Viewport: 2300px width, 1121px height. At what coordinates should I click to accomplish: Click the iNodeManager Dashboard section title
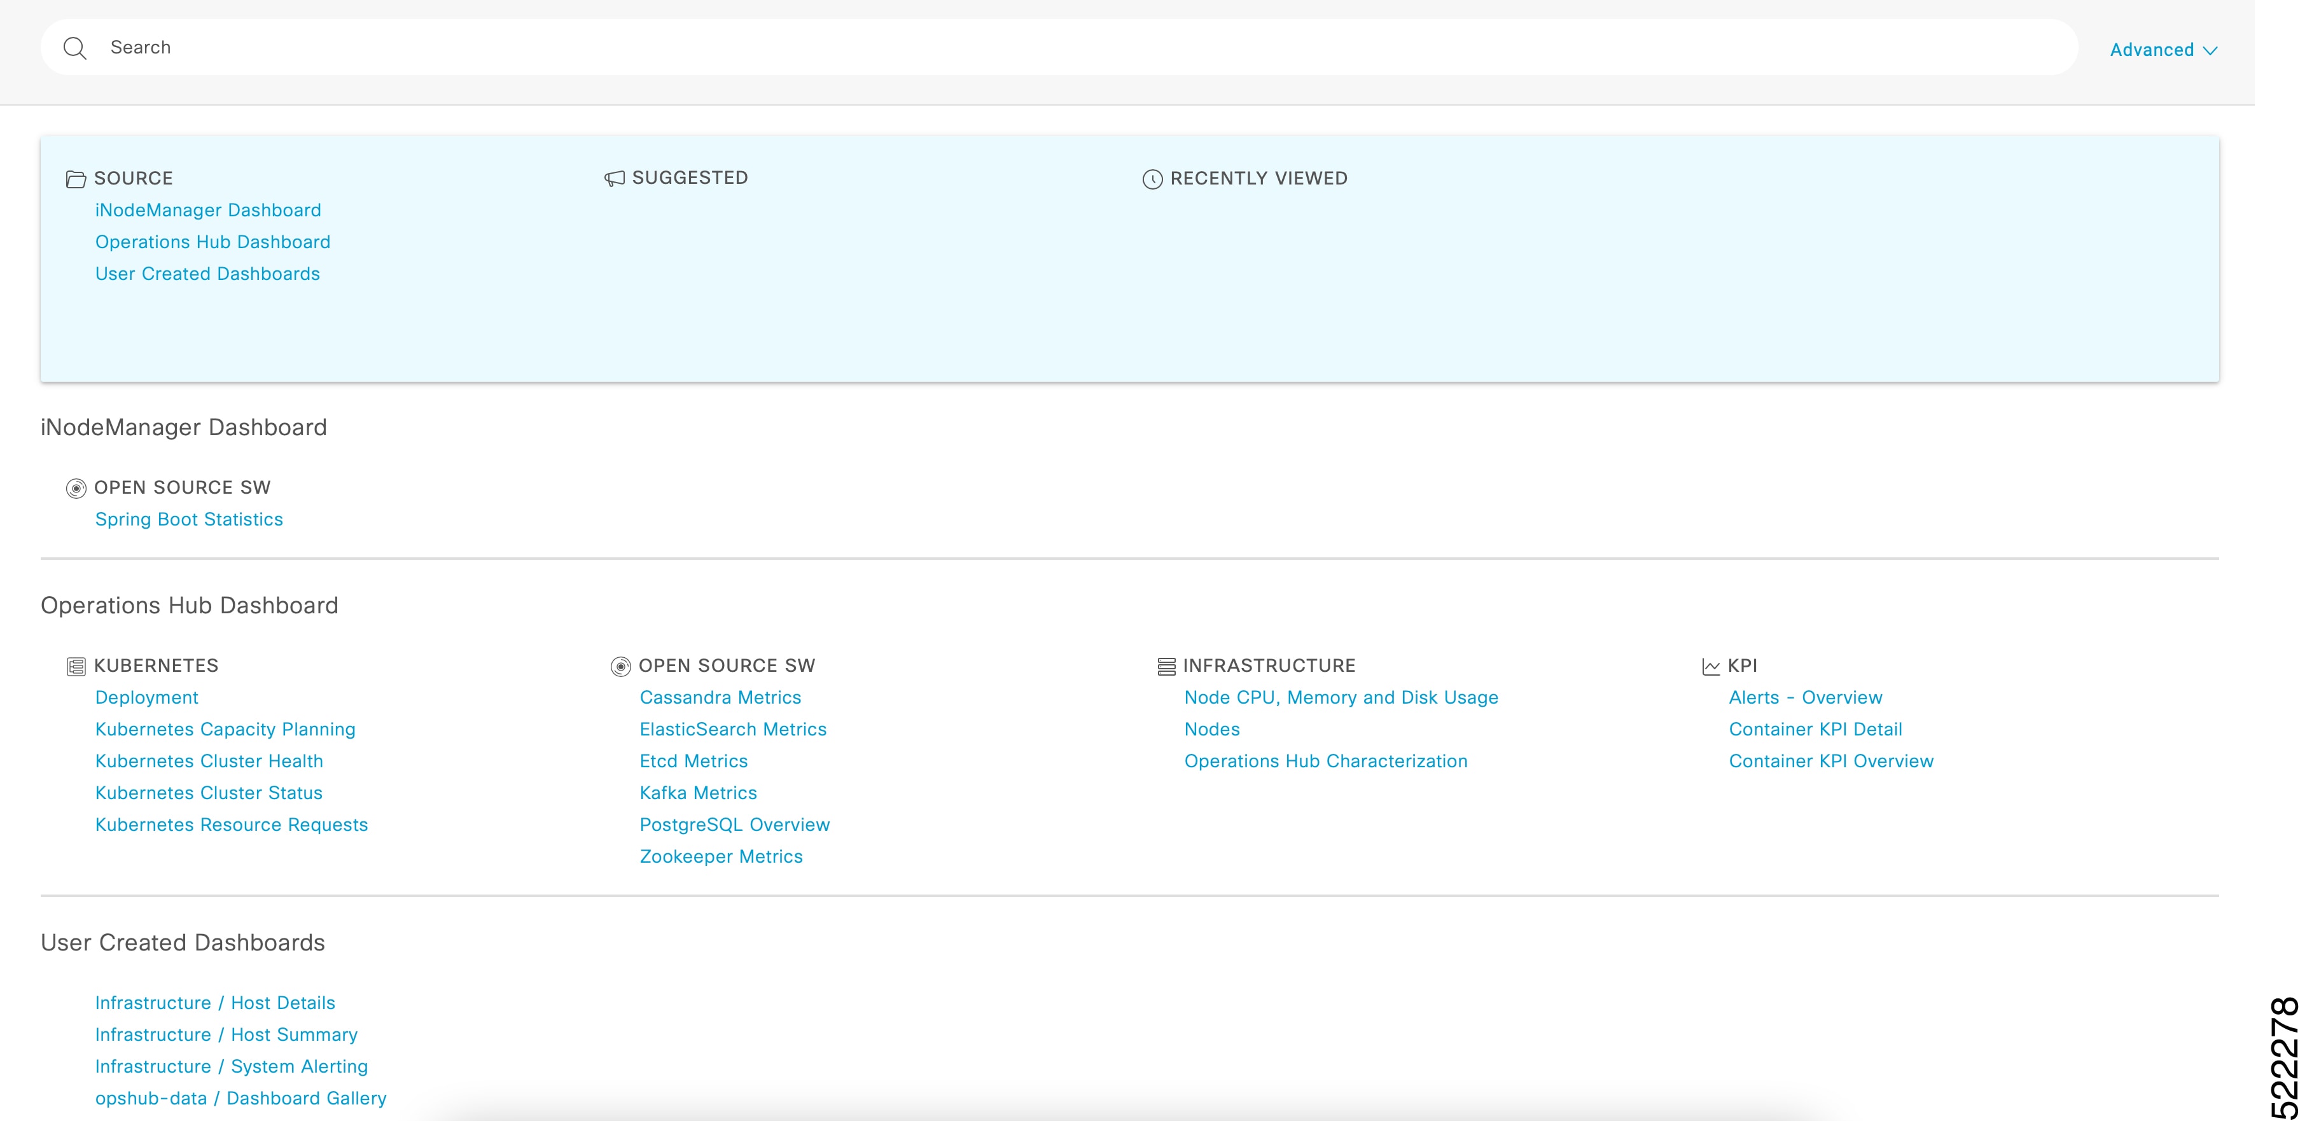point(184,428)
